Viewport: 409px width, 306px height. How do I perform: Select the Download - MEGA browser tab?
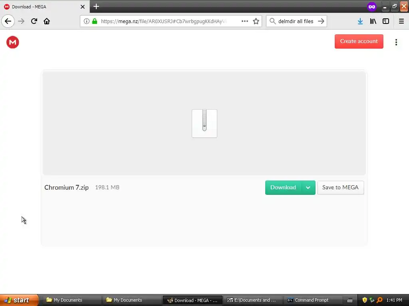[x=45, y=7]
